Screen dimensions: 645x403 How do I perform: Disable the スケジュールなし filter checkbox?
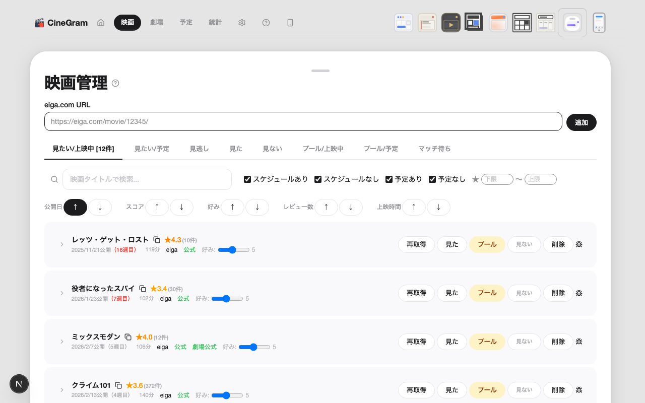point(318,179)
